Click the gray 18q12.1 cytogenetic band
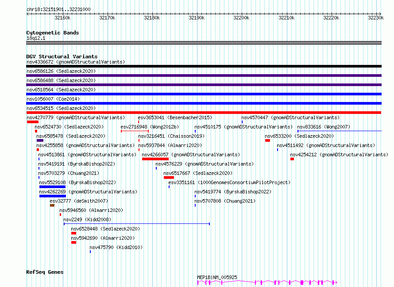This screenshot has width=394, height=287. (204, 43)
